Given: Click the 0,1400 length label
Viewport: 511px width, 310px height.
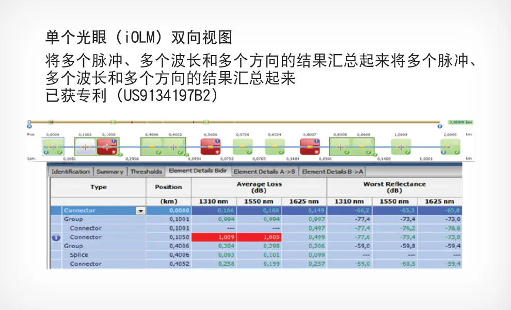Looking at the screenshot, I should (x=384, y=159).
